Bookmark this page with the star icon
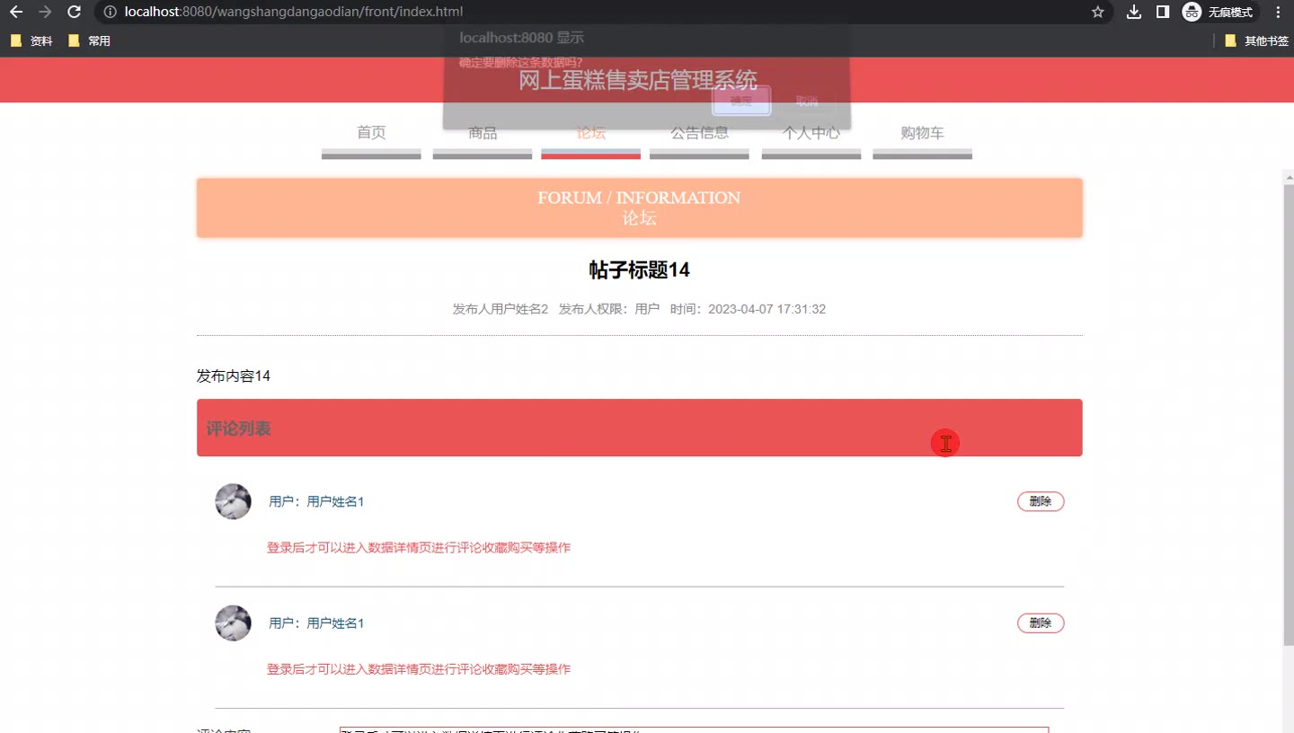The image size is (1294, 733). [1097, 13]
